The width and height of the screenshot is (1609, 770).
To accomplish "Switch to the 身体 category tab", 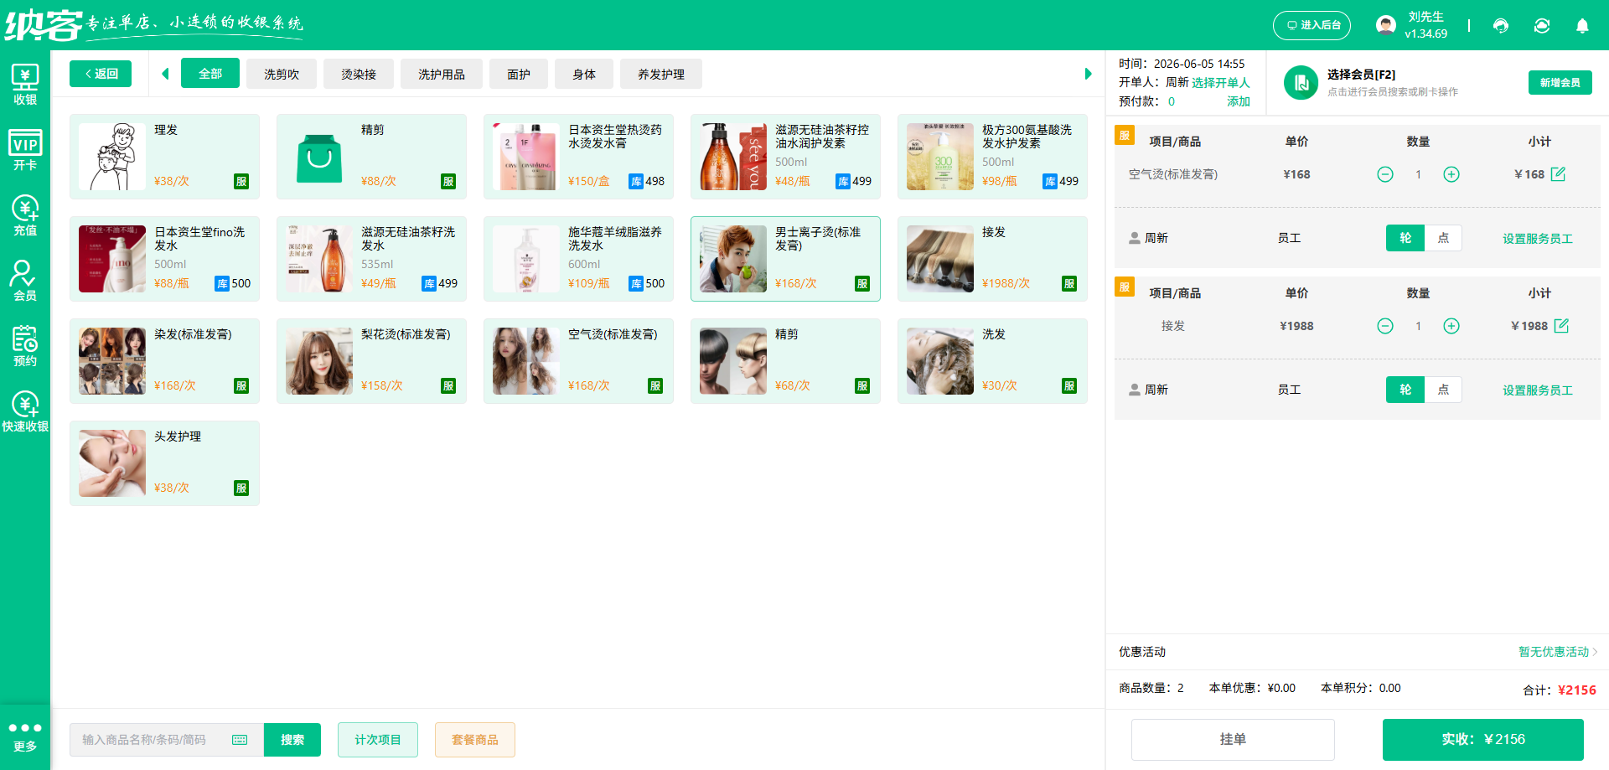I will 584,74.
